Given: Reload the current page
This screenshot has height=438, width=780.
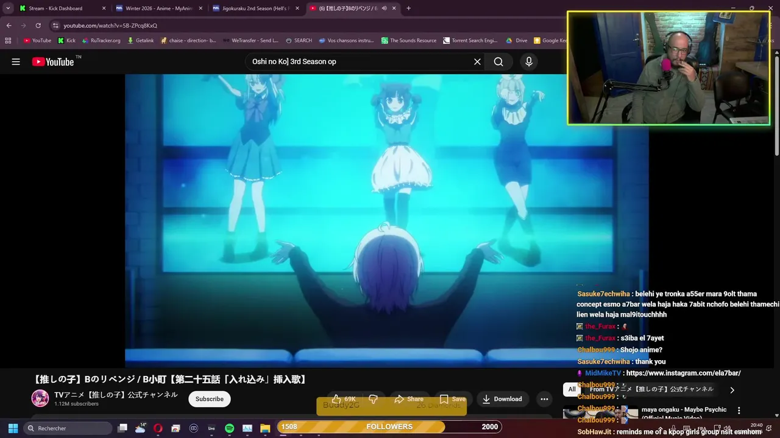Looking at the screenshot, I should [38, 26].
